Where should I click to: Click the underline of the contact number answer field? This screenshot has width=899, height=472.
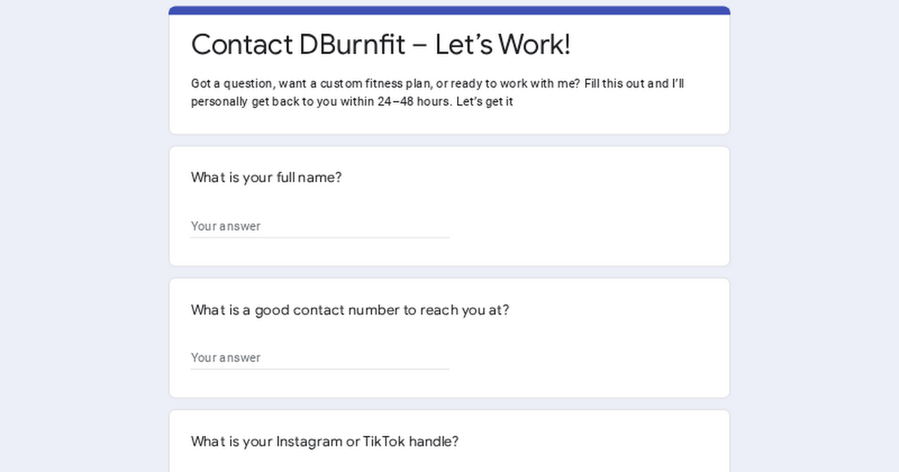click(x=320, y=369)
